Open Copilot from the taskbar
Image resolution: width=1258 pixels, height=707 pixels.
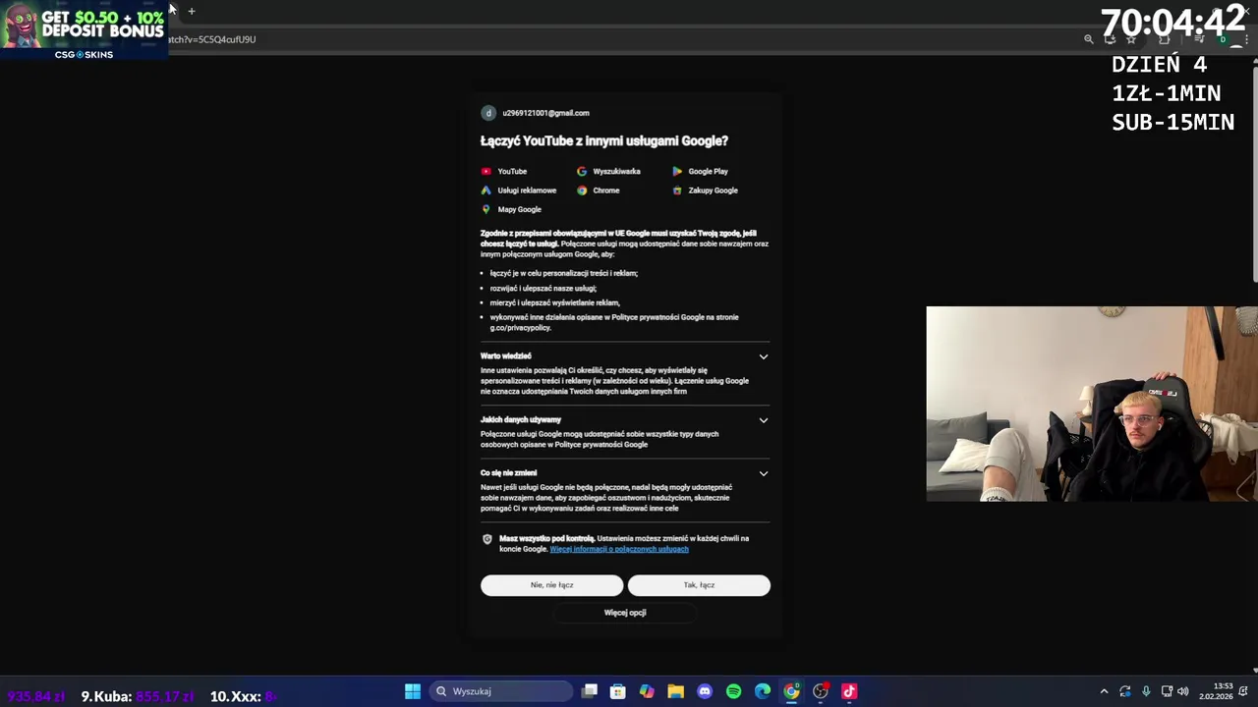[x=647, y=691]
